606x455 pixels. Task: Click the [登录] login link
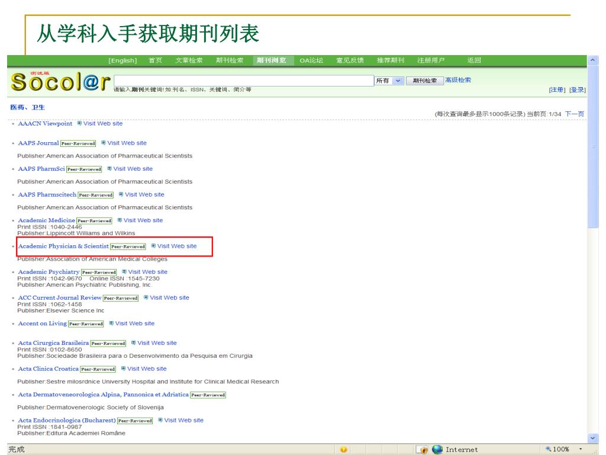pos(578,90)
